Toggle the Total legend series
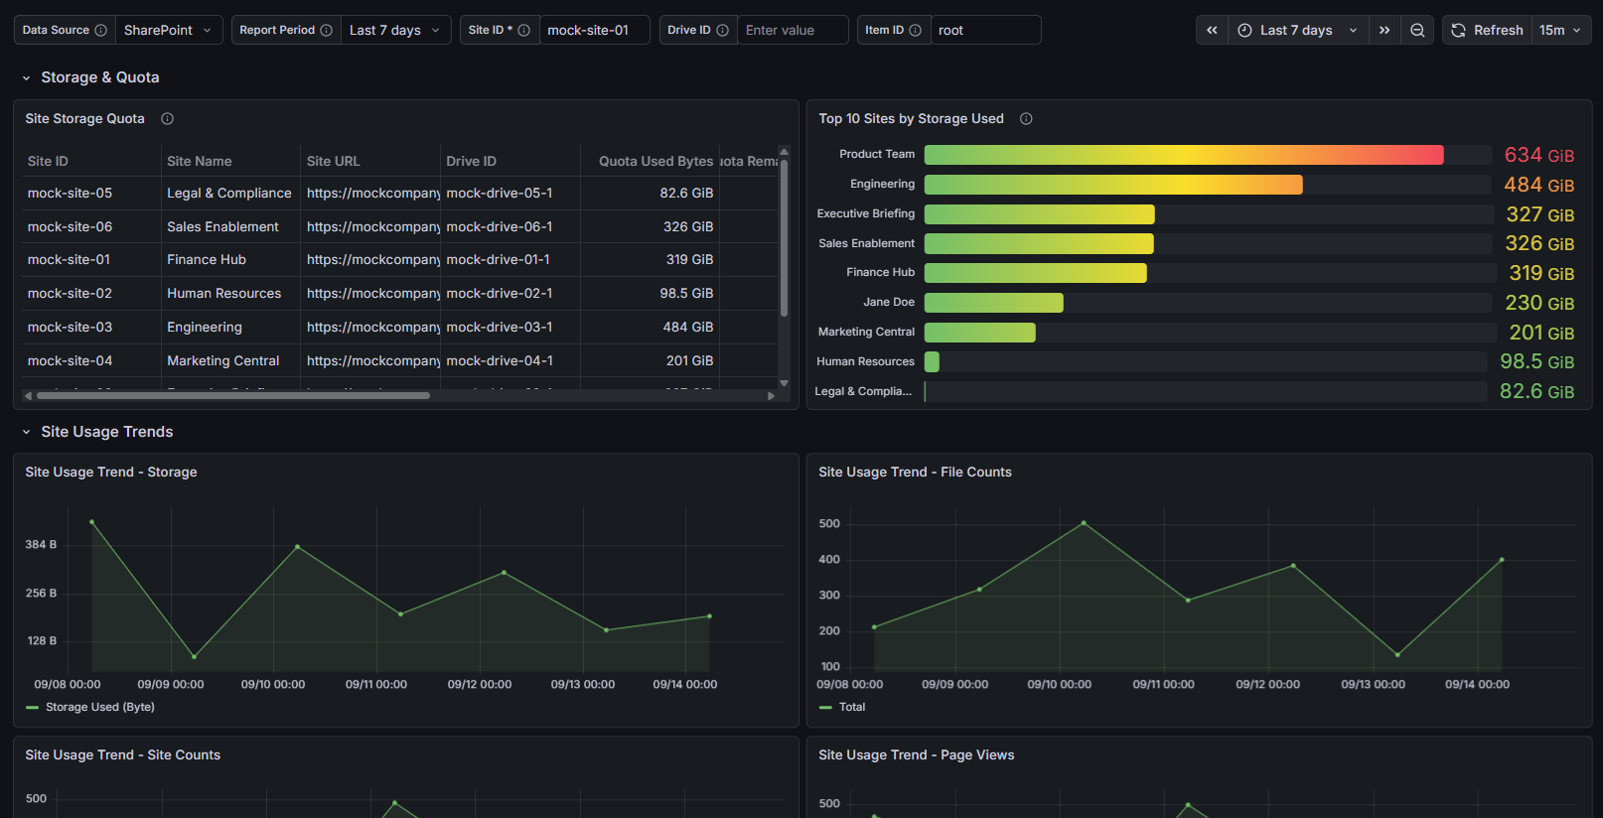This screenshot has width=1603, height=818. pos(852,707)
